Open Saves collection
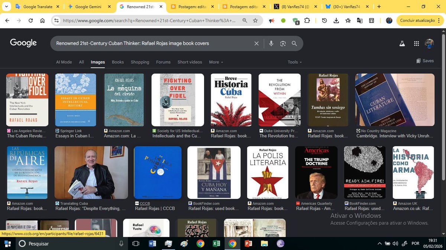 pos(425,61)
